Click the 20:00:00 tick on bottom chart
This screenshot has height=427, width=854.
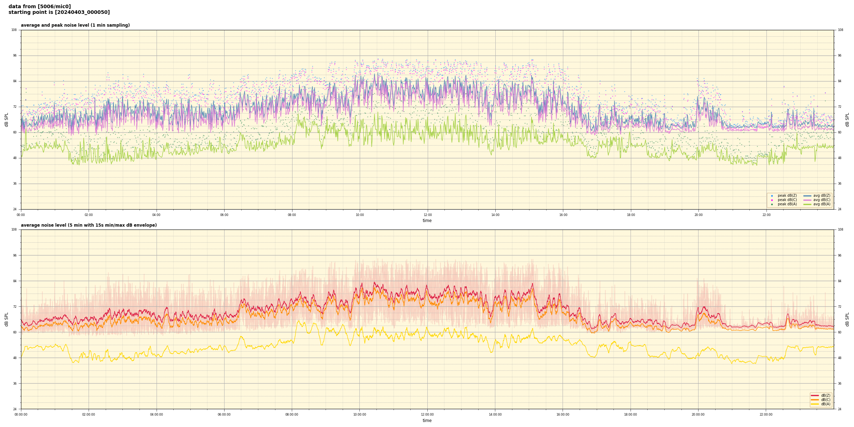coord(698,415)
